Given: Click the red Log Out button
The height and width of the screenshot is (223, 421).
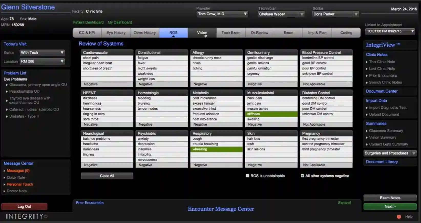Looking at the screenshot, I should 24,206.
